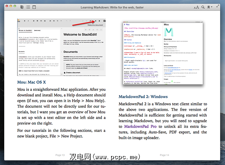Zoom the iBooks window

[x=15, y=6]
